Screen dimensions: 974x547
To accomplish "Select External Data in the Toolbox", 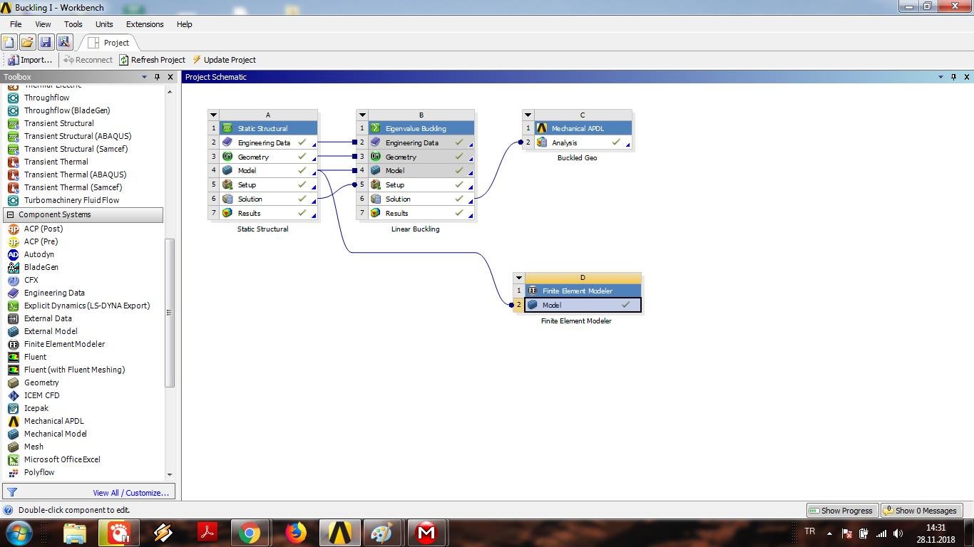I will tap(48, 318).
